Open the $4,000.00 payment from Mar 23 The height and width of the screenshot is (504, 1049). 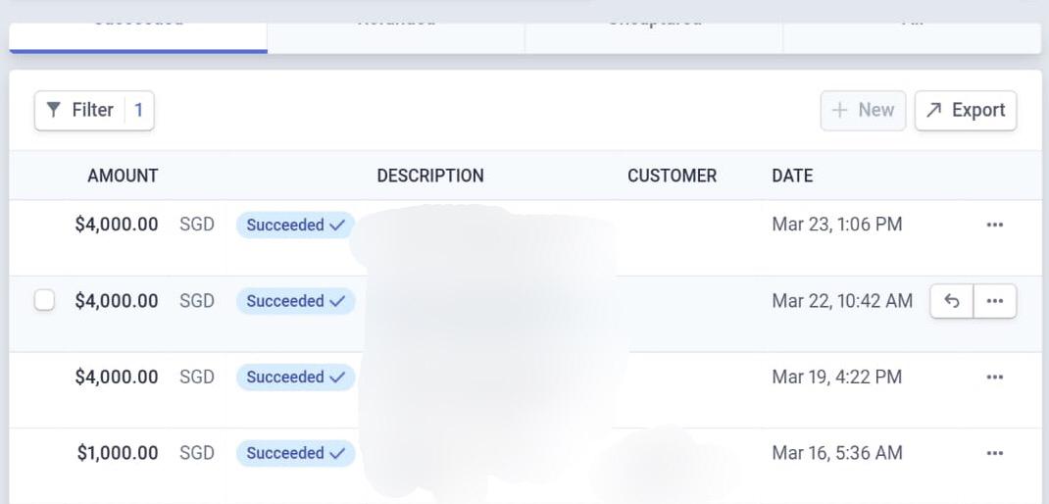116,225
